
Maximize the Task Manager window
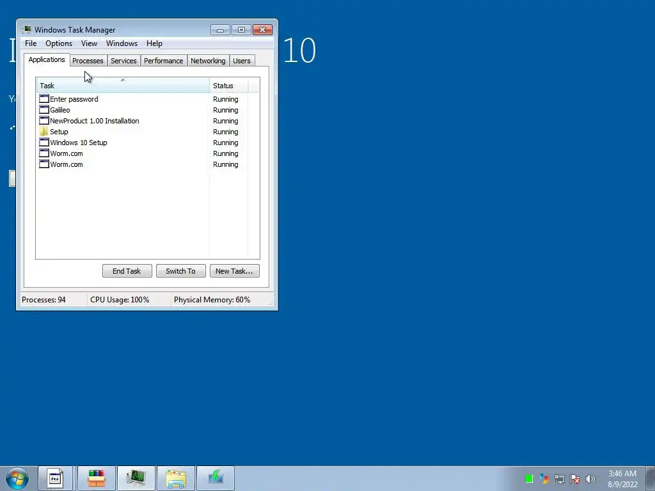[241, 29]
